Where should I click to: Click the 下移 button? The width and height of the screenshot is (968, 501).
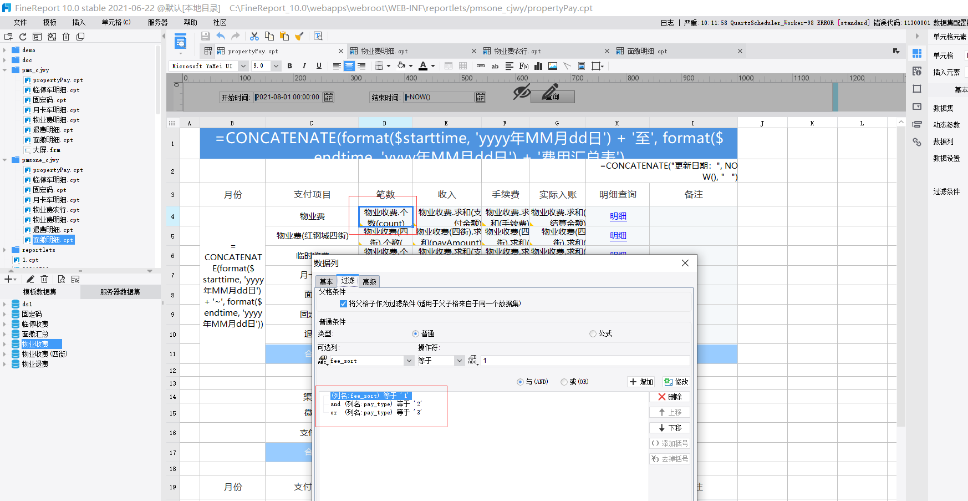(670, 428)
